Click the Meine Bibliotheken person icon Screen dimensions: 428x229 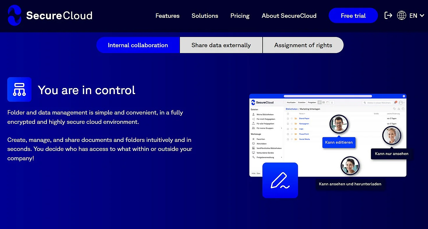coord(253,115)
